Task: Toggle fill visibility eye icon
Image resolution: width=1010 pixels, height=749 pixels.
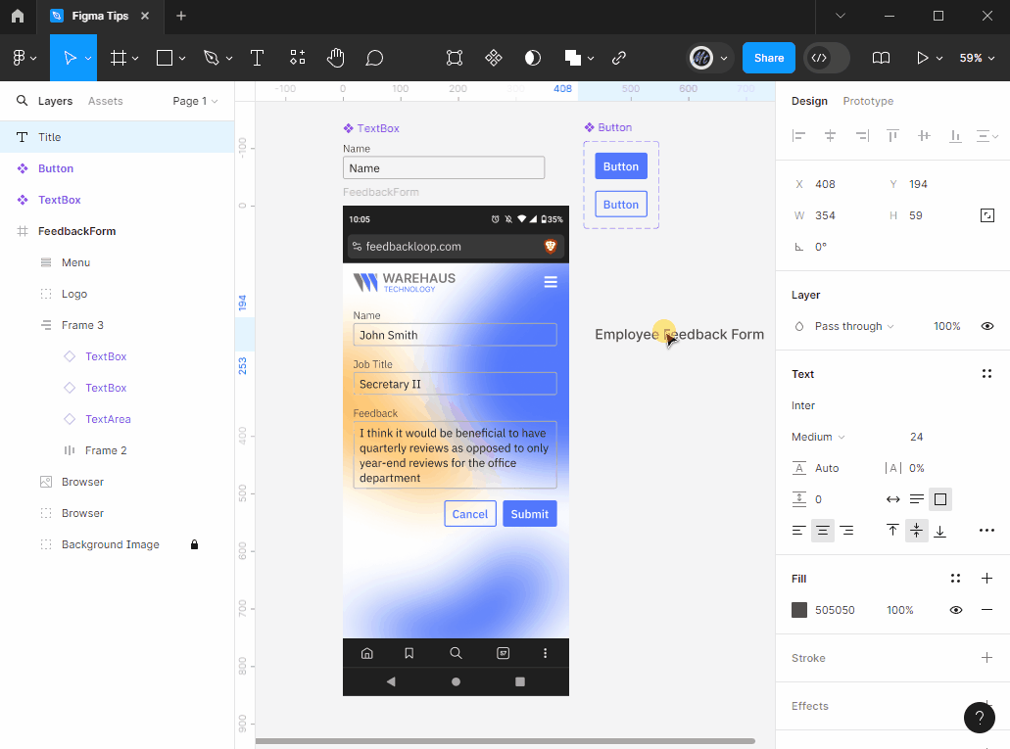Action: 956,610
